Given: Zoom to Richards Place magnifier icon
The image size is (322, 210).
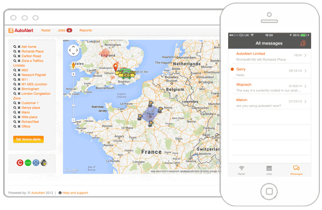Looking at the screenshot, I should click(x=15, y=51).
